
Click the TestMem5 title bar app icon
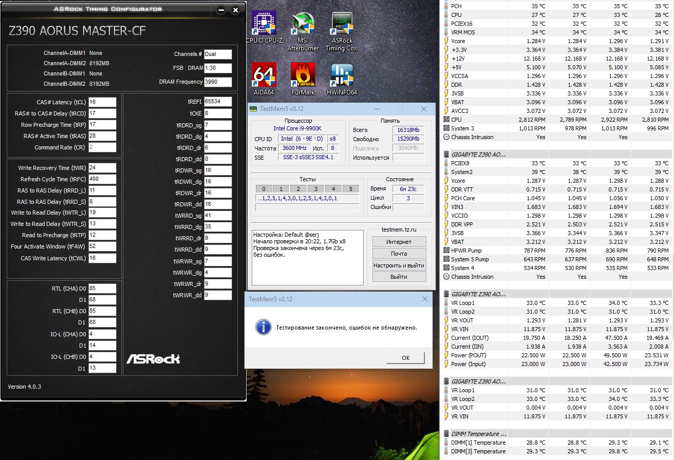click(253, 109)
